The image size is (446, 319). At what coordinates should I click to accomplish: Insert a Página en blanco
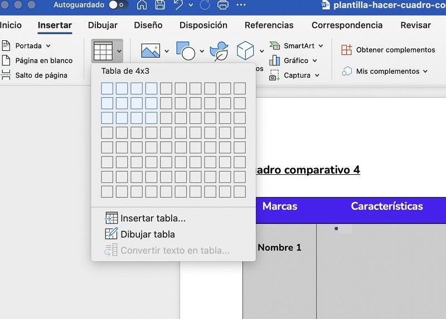(43, 60)
